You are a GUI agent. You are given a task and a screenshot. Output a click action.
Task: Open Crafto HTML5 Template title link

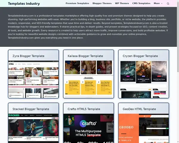click(x=84, y=109)
